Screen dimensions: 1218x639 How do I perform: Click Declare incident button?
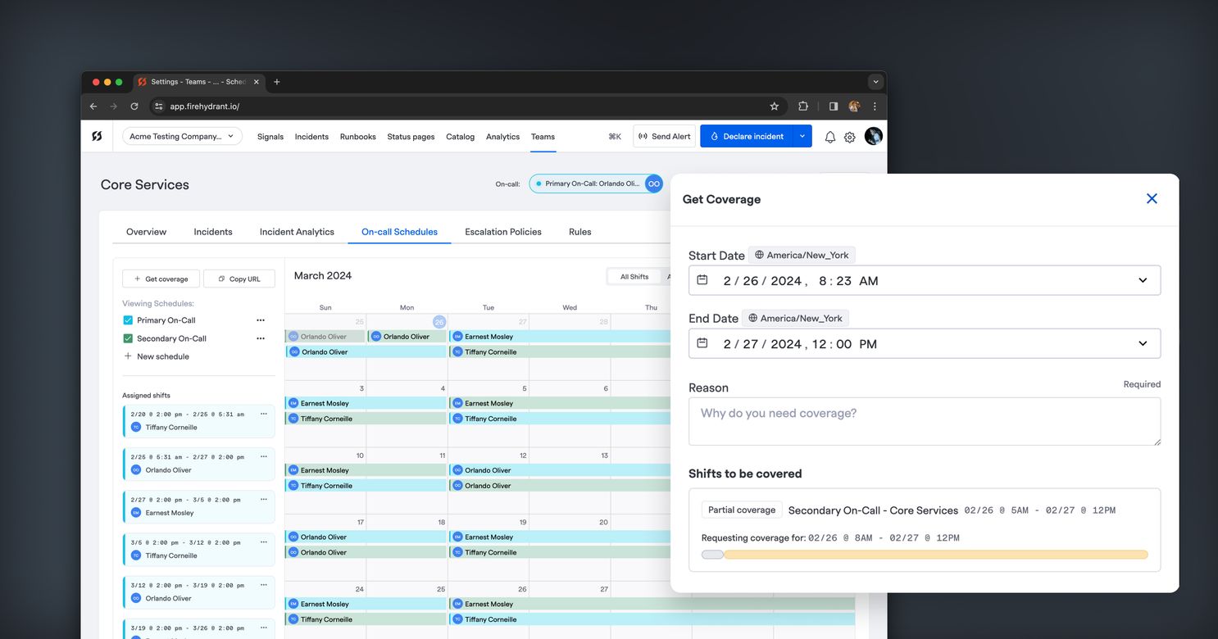747,137
